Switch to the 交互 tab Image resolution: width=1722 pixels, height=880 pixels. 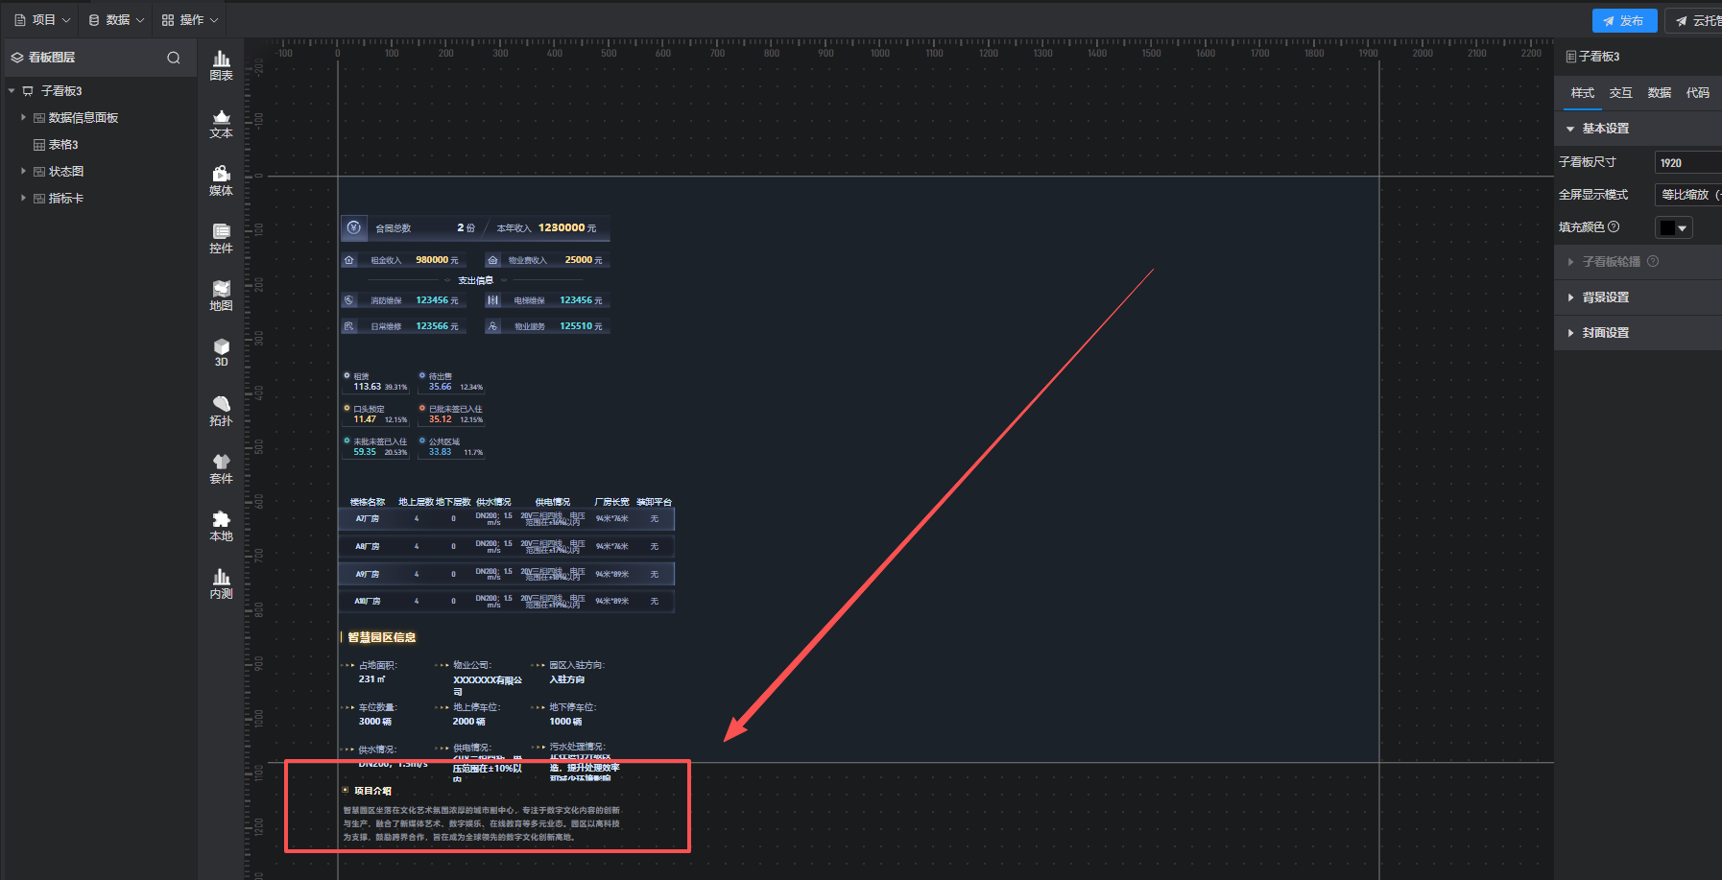click(1620, 93)
